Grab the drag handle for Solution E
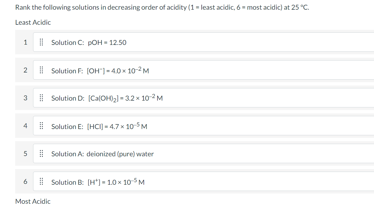The width and height of the screenshot is (374, 208). click(41, 126)
